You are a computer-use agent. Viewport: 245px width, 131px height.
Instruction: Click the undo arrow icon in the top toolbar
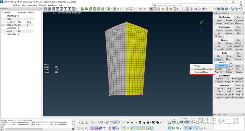140,9
